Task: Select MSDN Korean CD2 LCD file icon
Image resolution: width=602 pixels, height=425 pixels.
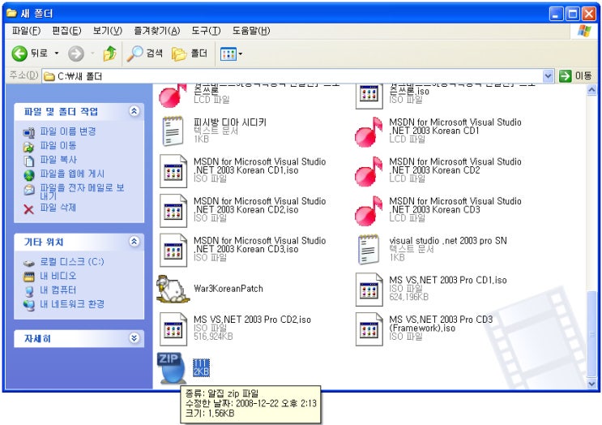Action: [x=369, y=172]
